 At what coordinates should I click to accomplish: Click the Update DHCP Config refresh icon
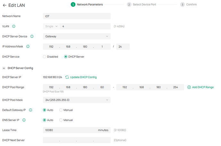point(67,77)
